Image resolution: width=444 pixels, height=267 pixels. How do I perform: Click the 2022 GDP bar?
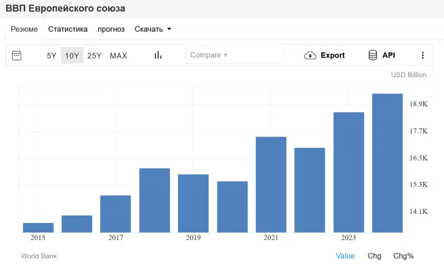tap(310, 190)
